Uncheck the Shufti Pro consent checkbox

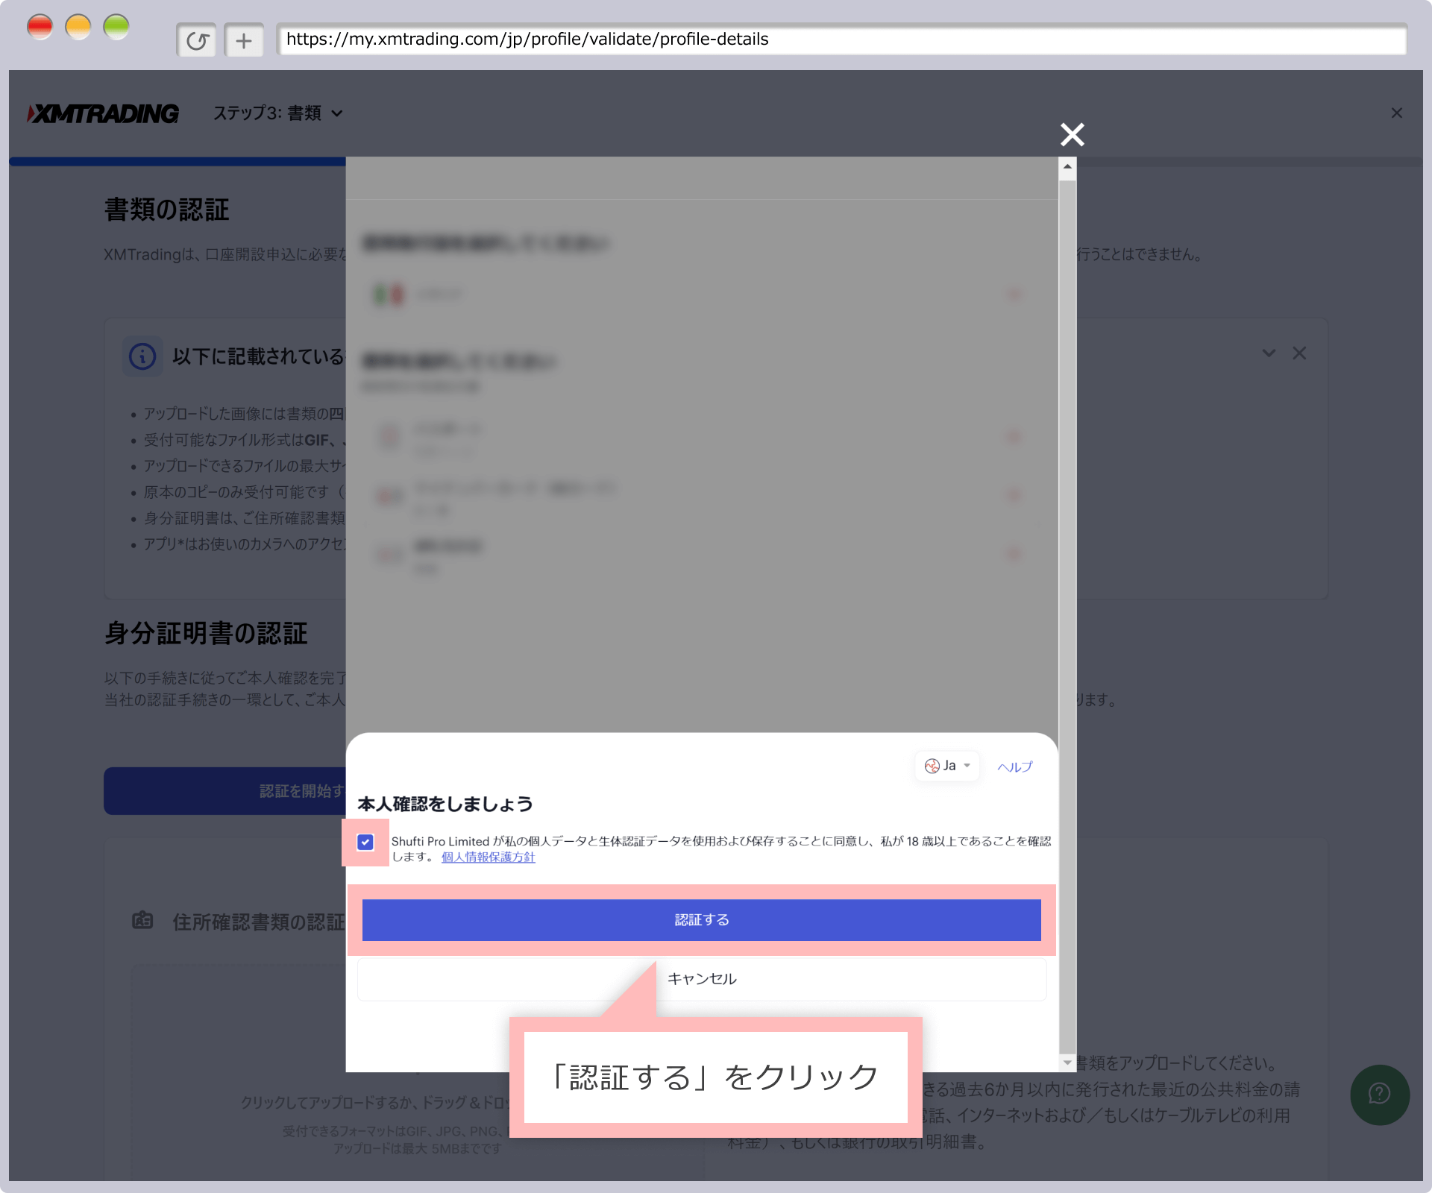[x=365, y=842]
